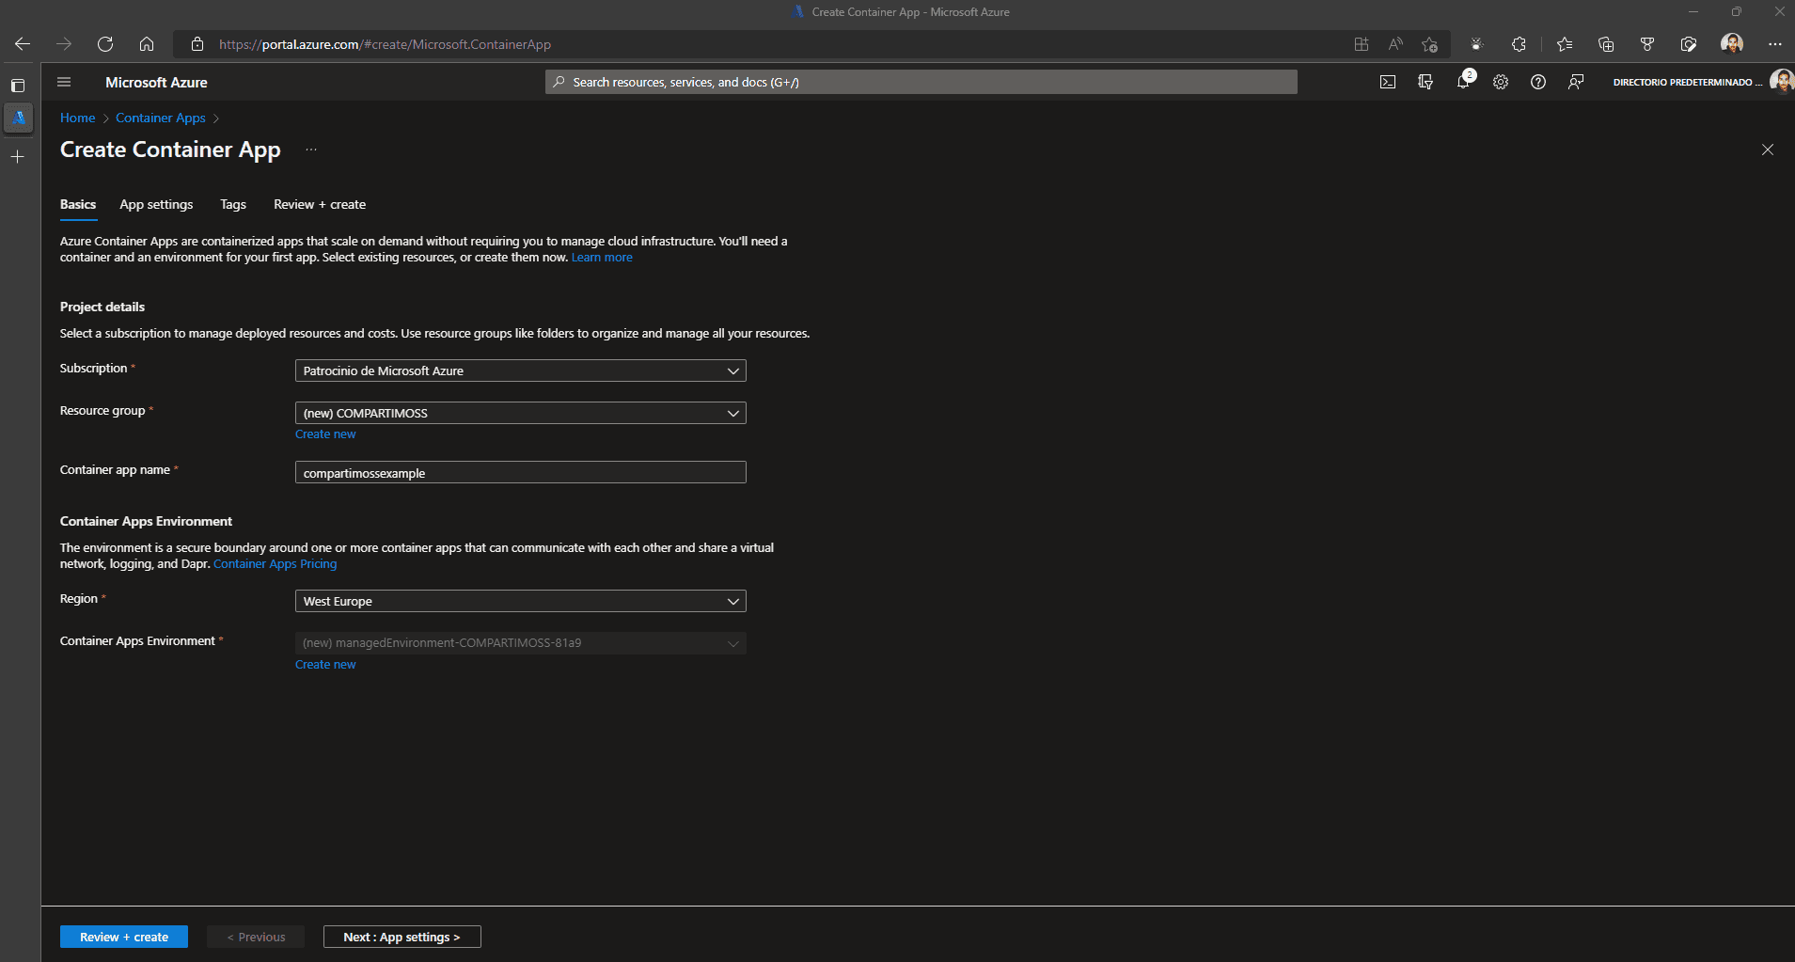The image size is (1795, 962).
Task: Open the browser apps grid icon
Action: pyautogui.click(x=1362, y=44)
